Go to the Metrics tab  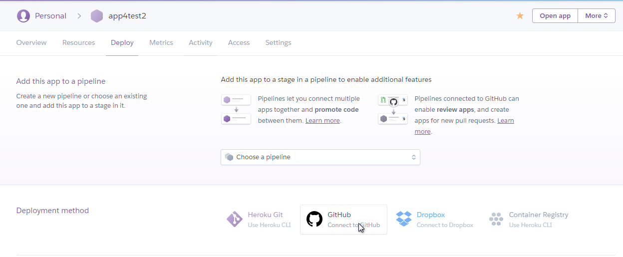click(161, 43)
